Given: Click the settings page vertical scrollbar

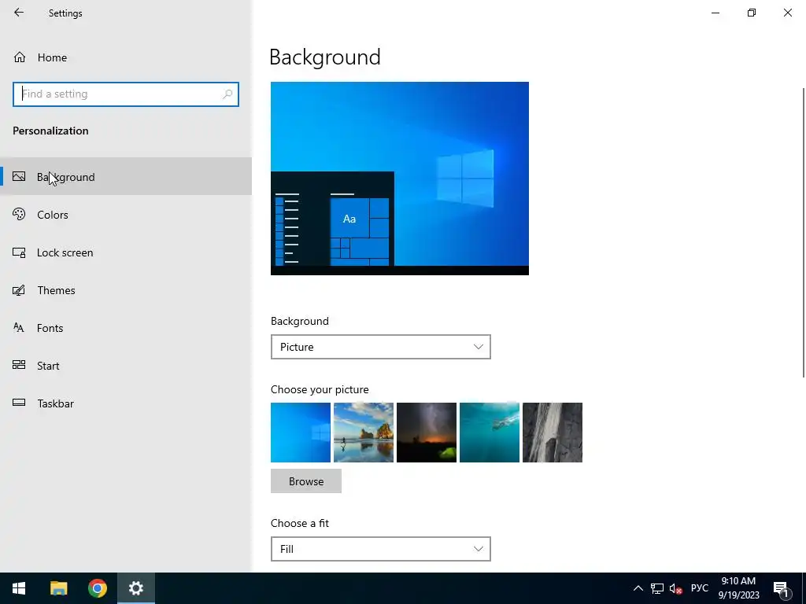Looking at the screenshot, I should pyautogui.click(x=804, y=233).
